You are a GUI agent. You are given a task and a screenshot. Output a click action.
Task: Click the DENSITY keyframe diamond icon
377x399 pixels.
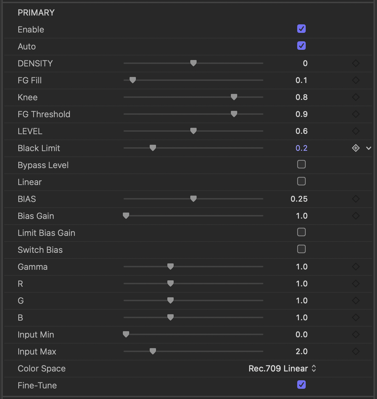pyautogui.click(x=356, y=63)
